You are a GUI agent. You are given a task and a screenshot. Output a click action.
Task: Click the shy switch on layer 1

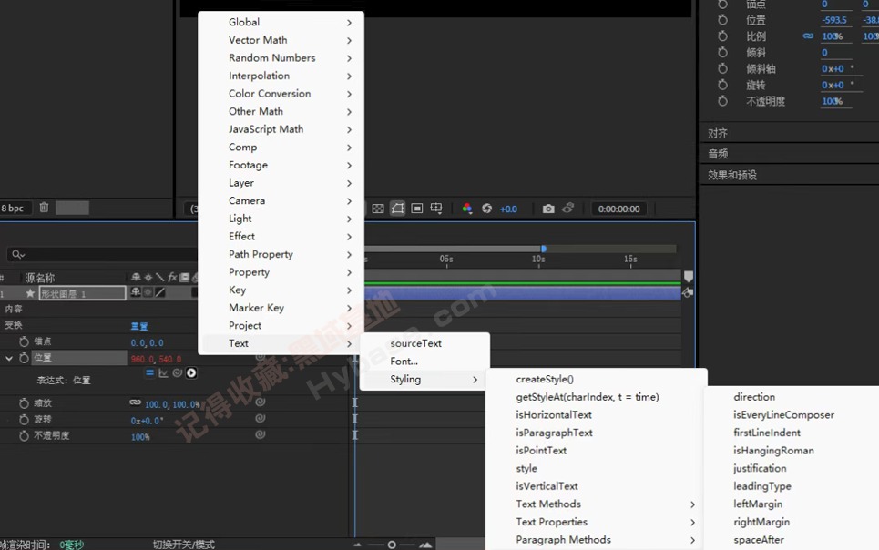click(x=136, y=292)
